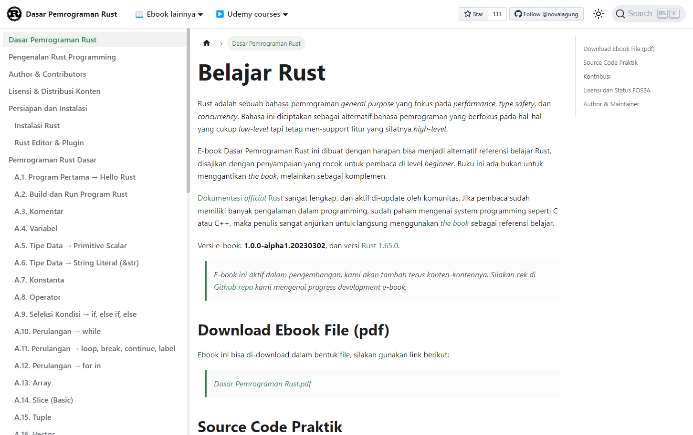The image size is (693, 435).
Task: Click the Download Ebook File (pdf) heading
Action: (x=294, y=330)
